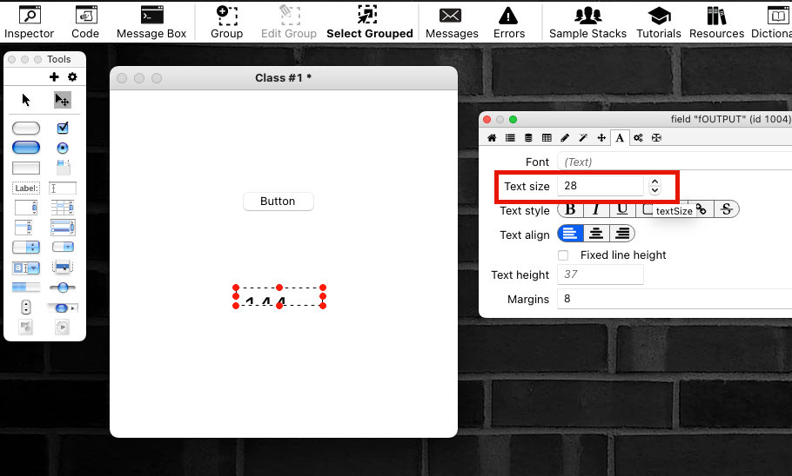Click the Font field in inspector
Image resolution: width=792 pixels, height=476 pixels.
pos(675,162)
